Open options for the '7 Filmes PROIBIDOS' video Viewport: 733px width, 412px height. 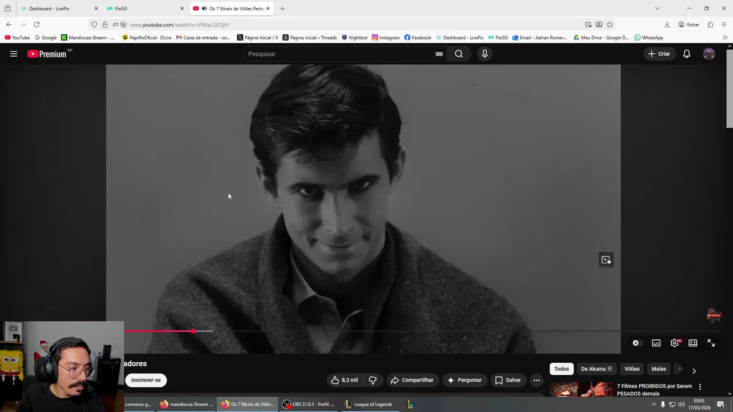pos(700,387)
